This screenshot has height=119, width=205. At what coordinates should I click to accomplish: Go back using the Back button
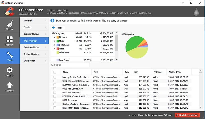[58, 28]
